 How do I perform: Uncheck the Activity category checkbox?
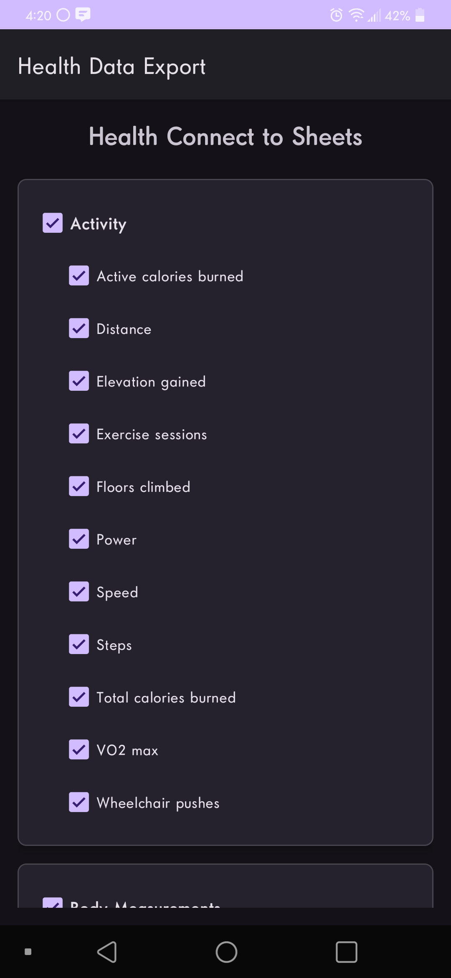pos(53,223)
